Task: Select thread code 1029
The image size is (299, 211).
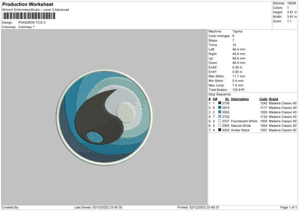Action: 264,112
